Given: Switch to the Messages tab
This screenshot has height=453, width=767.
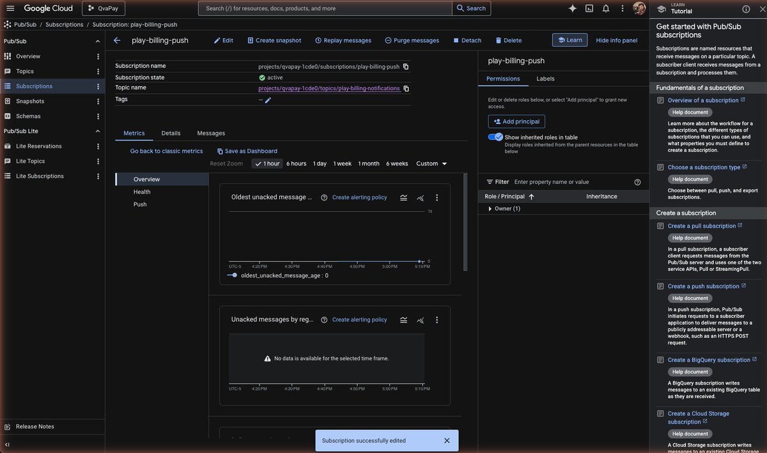Looking at the screenshot, I should pos(211,133).
